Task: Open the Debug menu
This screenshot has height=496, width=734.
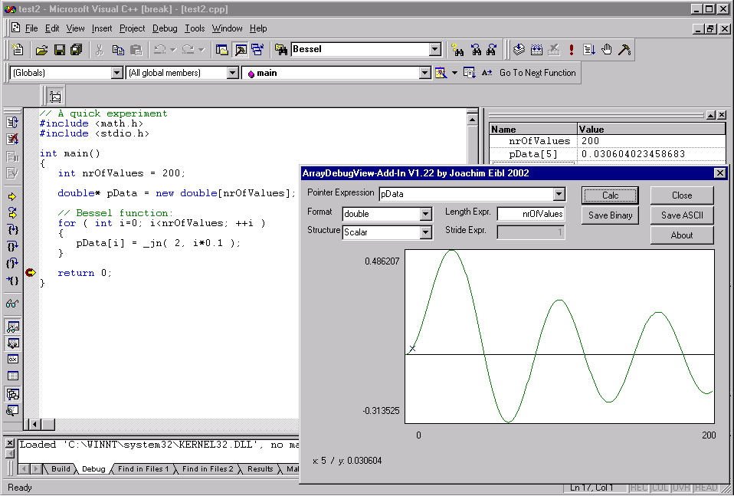Action: 165,28
